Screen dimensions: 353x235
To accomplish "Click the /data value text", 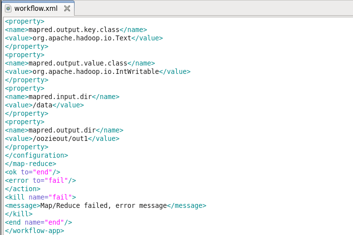I will (42, 105).
